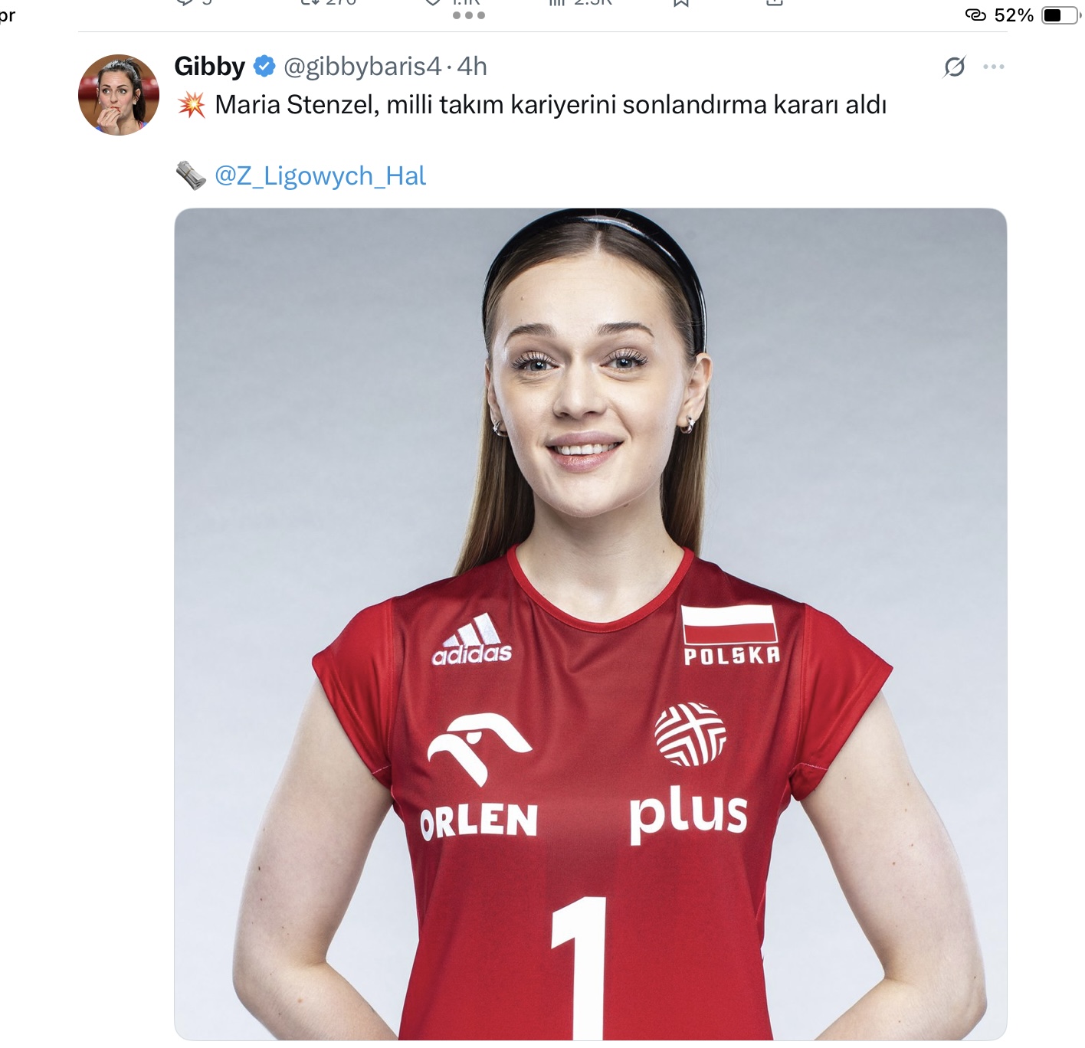Share the previous post with share icon
Viewport: 1085px width, 1048px height.
click(x=775, y=3)
